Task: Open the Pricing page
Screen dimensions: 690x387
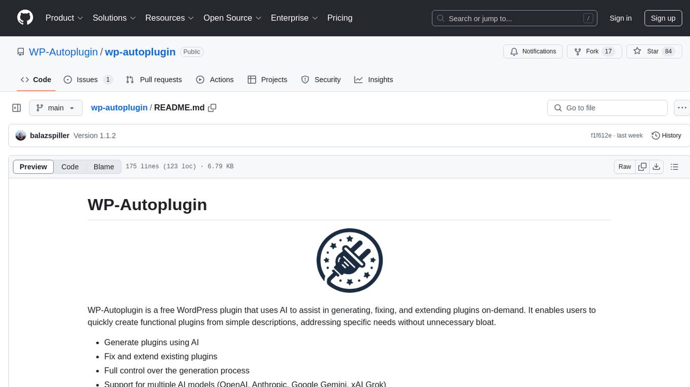Action: click(x=340, y=18)
